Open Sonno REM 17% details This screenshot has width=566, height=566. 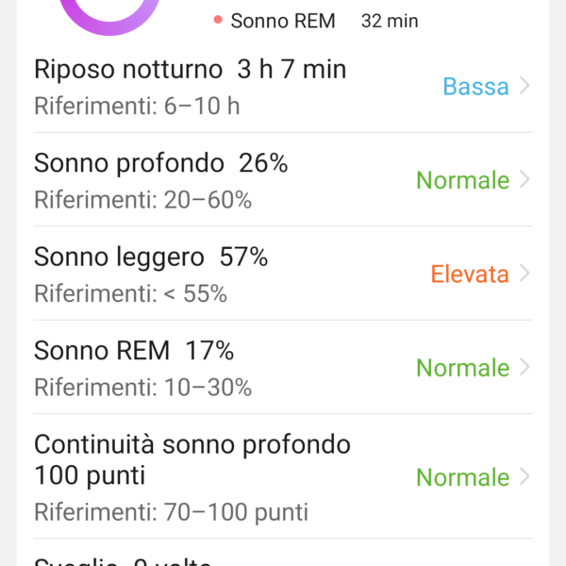[283, 367]
